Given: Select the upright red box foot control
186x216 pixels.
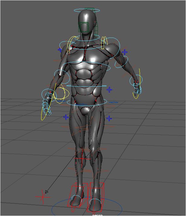Looking at the screenshot, I should 95,197.
